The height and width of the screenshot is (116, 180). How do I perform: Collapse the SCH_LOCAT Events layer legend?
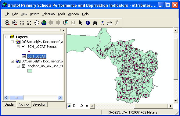pos(18,47)
